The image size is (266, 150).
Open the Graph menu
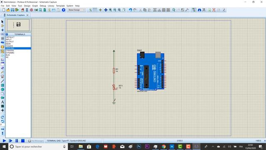(35, 6)
